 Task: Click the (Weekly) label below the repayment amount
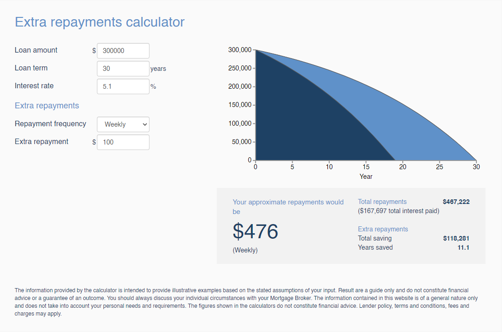[x=245, y=250]
